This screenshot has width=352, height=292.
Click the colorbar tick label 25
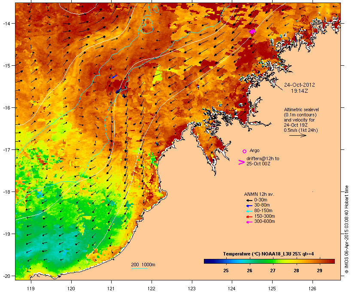point(226,271)
